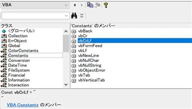Viewport: 192px width, 109px height.
Task: Click the Collection class icon
Action: [4, 36]
